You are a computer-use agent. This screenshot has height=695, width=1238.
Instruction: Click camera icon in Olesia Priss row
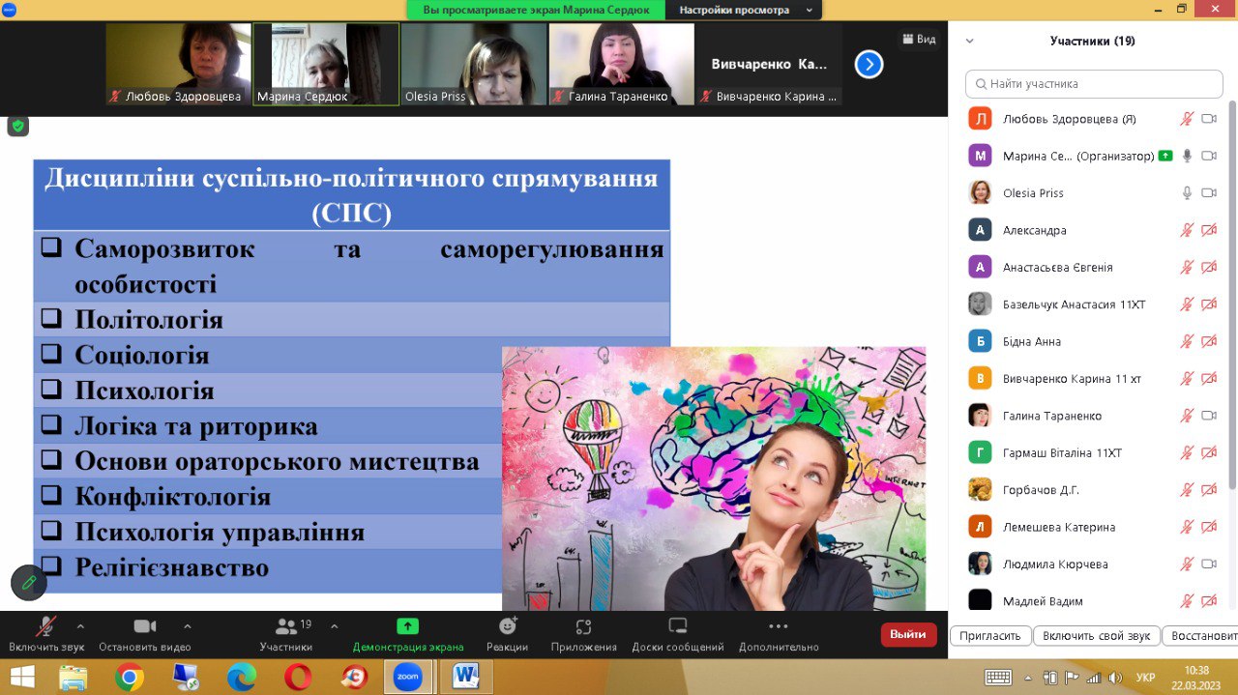click(x=1209, y=192)
